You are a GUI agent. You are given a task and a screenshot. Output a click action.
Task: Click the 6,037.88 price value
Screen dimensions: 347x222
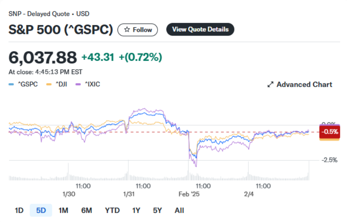(x=43, y=57)
